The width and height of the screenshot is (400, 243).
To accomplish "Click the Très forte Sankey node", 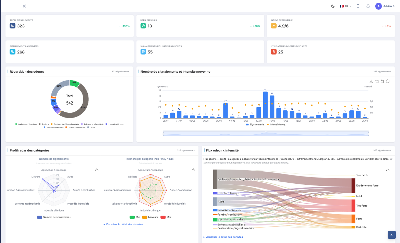I will pos(353,206).
